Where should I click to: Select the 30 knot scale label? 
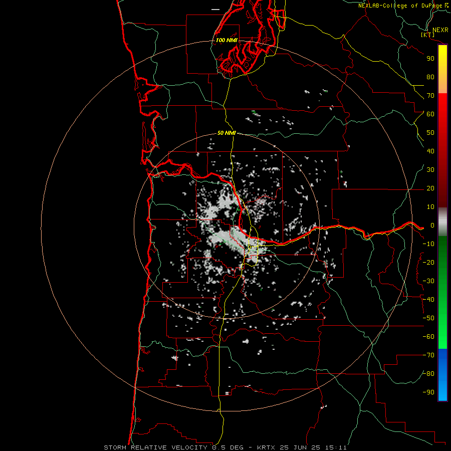coord(430,170)
